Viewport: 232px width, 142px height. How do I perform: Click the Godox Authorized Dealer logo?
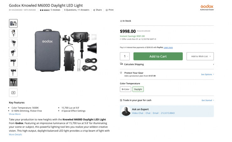pos(207,7)
